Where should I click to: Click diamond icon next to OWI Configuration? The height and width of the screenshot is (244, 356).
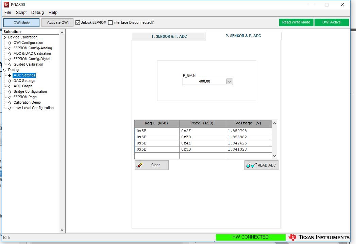(x=10, y=43)
